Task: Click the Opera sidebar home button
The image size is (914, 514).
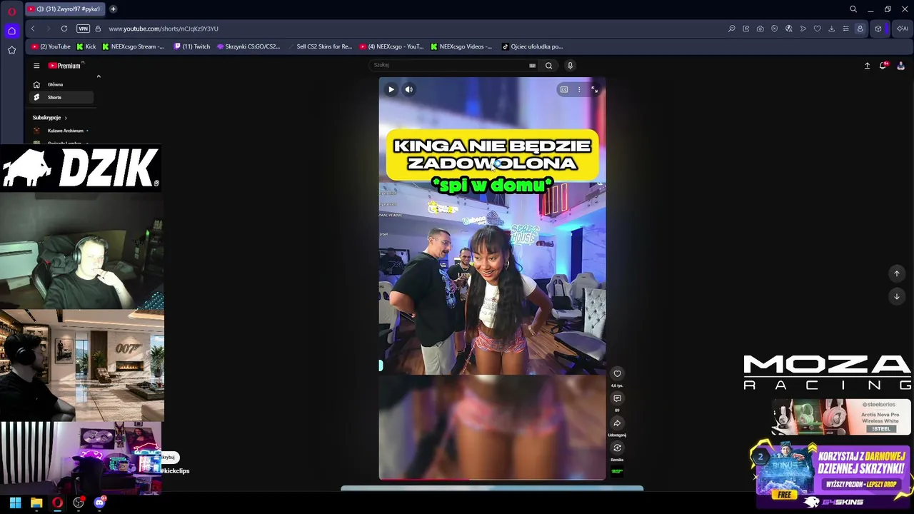Action: (11, 31)
